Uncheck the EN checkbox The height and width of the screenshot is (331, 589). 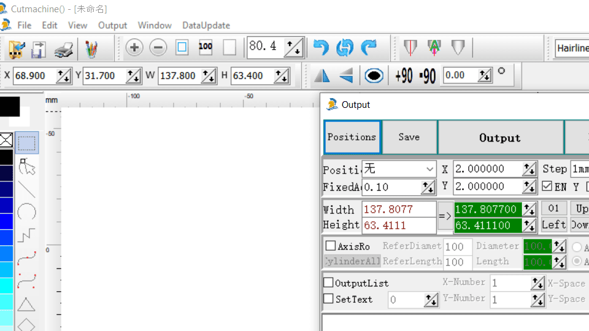[x=547, y=186]
